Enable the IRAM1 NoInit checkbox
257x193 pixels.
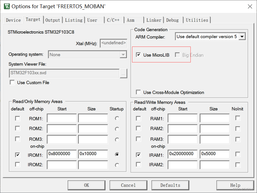click(x=238, y=154)
